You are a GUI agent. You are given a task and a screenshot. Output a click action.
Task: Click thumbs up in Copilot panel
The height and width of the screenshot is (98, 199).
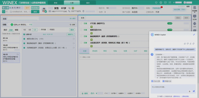[x=185, y=44]
